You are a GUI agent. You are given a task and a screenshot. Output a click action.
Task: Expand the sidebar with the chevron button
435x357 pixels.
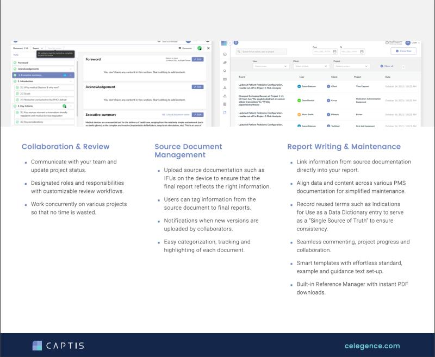[x=229, y=43]
